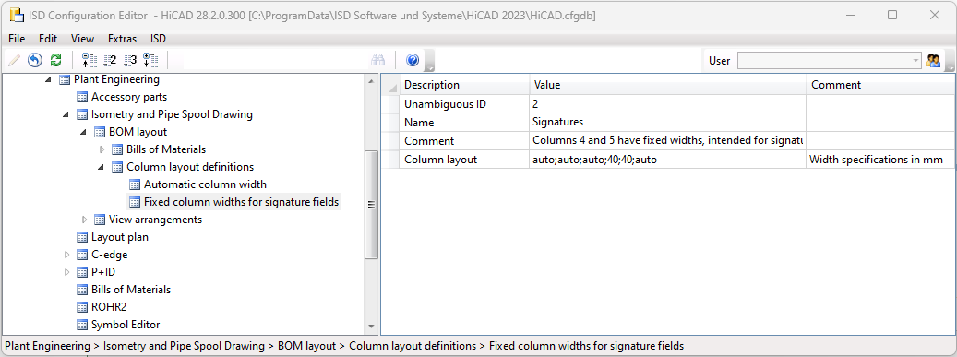Click the Description column header
Screen dimensions: 957x357
pyautogui.click(x=464, y=85)
